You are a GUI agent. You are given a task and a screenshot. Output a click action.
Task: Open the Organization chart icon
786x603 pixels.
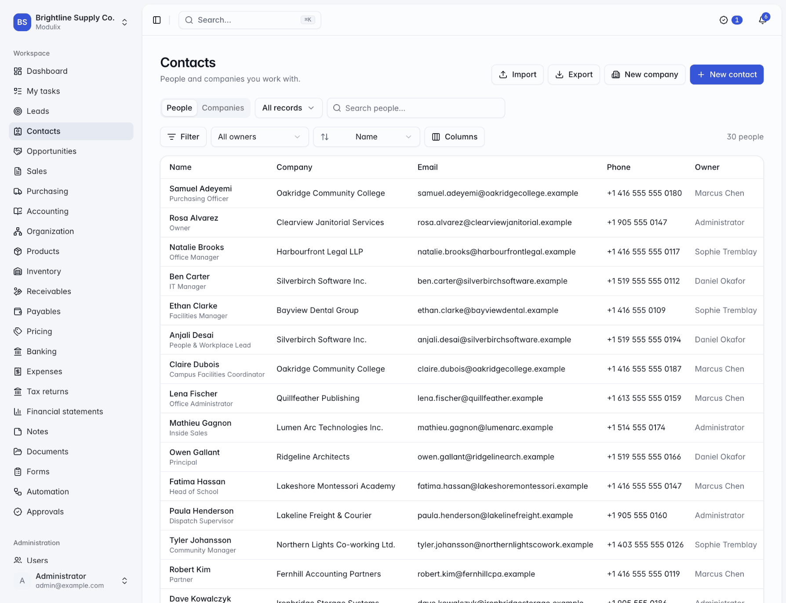[x=18, y=231]
